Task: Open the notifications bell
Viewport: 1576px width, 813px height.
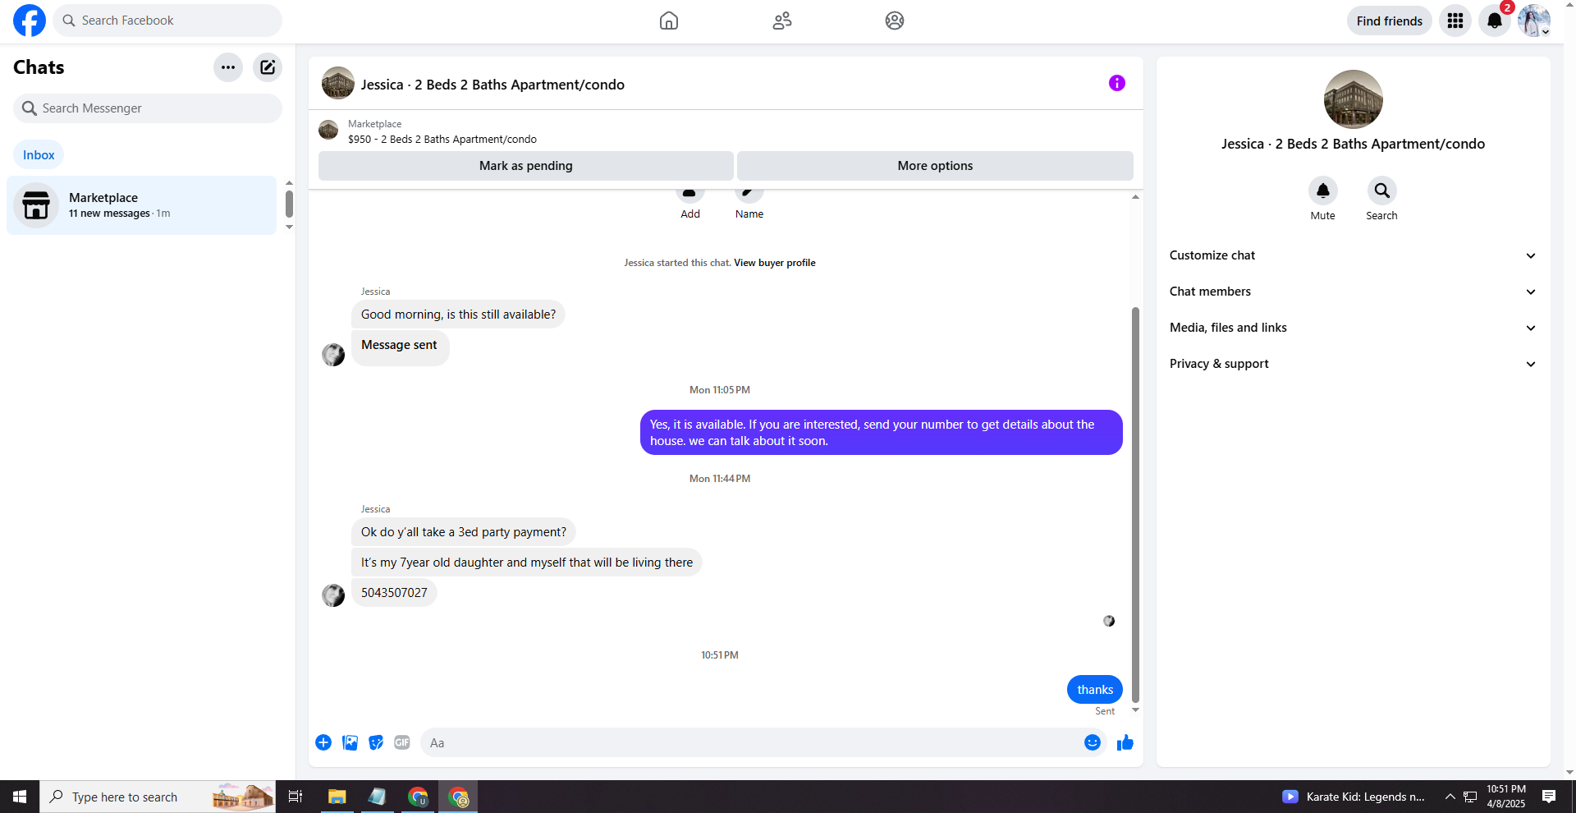Action: 1495,21
